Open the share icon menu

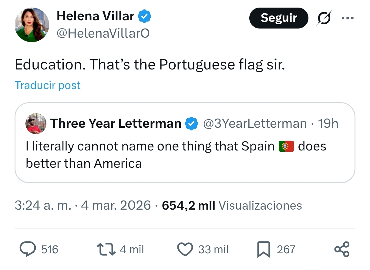tap(342, 249)
